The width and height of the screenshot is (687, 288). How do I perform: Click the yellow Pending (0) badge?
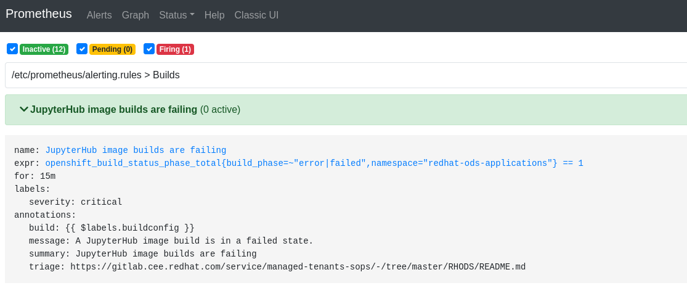pyautogui.click(x=112, y=49)
